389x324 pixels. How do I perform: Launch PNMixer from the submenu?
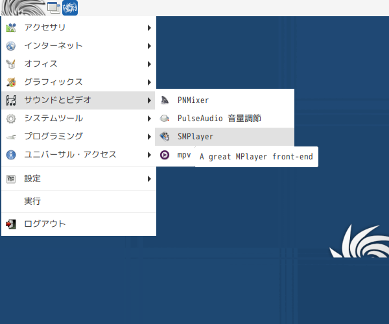224,100
